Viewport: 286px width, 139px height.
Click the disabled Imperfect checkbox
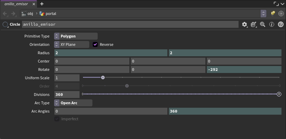coord(57,119)
